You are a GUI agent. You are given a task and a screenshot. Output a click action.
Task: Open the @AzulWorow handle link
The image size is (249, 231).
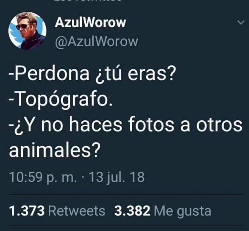tap(97, 42)
